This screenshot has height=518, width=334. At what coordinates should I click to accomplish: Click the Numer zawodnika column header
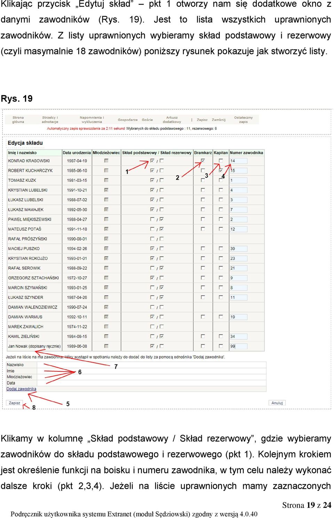tap(246, 153)
